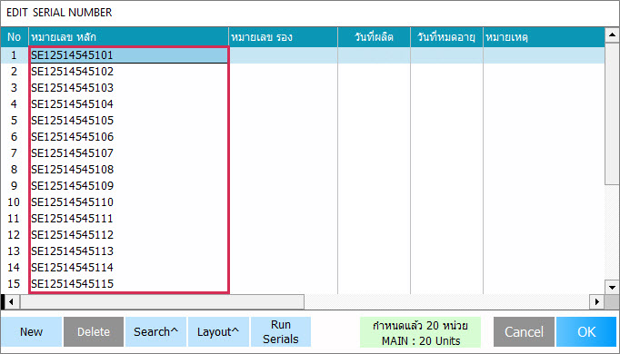
Task: Click the Delete button
Action: [x=94, y=332]
